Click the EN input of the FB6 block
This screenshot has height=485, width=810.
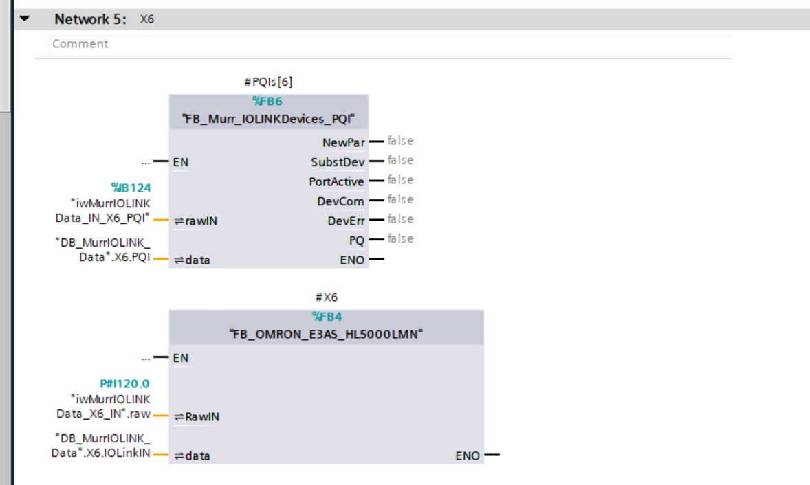181,162
